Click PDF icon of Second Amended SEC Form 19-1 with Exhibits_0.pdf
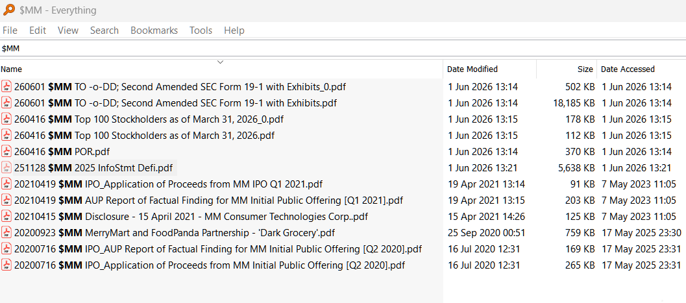The width and height of the screenshot is (686, 303). pos(6,86)
